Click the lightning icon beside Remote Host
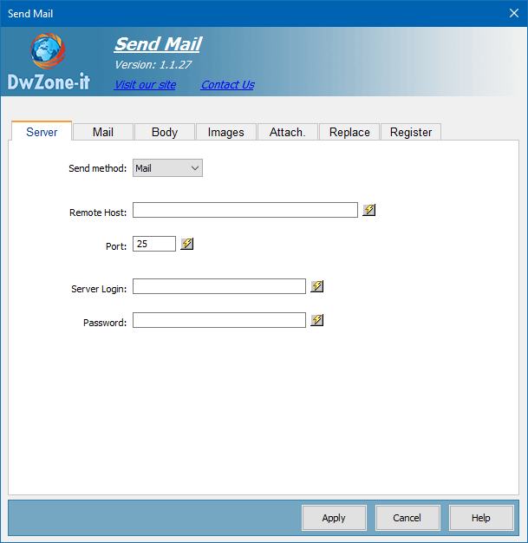This screenshot has height=543, width=528. coord(369,210)
